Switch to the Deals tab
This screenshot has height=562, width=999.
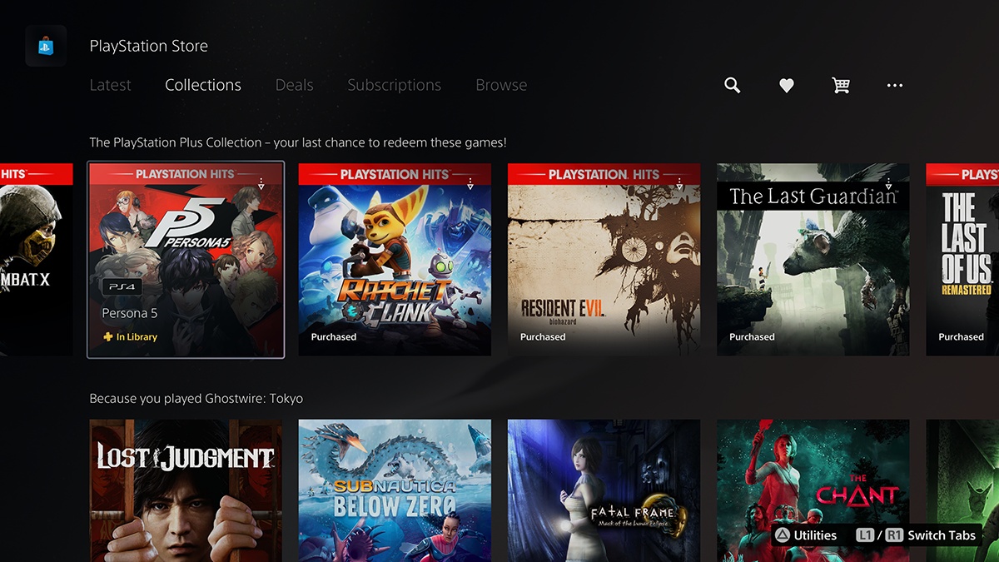(294, 85)
